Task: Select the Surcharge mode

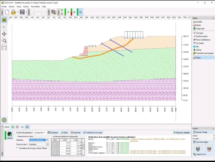Action: tap(199, 43)
